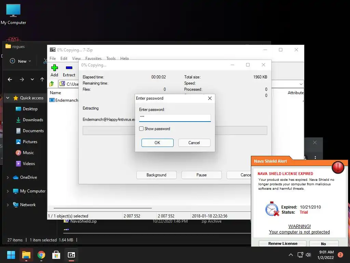This screenshot has width=350, height=263.
Task: Open Documents in navigation pane
Action: point(33,130)
